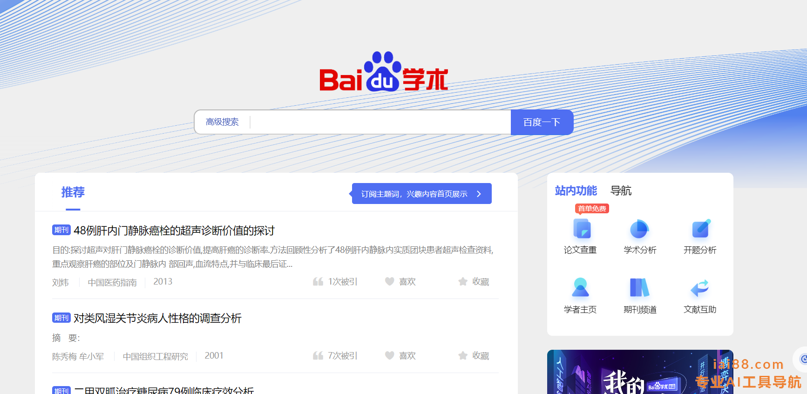Click the 期刊频道 label
Screen dimensions: 807x394
[x=640, y=310]
